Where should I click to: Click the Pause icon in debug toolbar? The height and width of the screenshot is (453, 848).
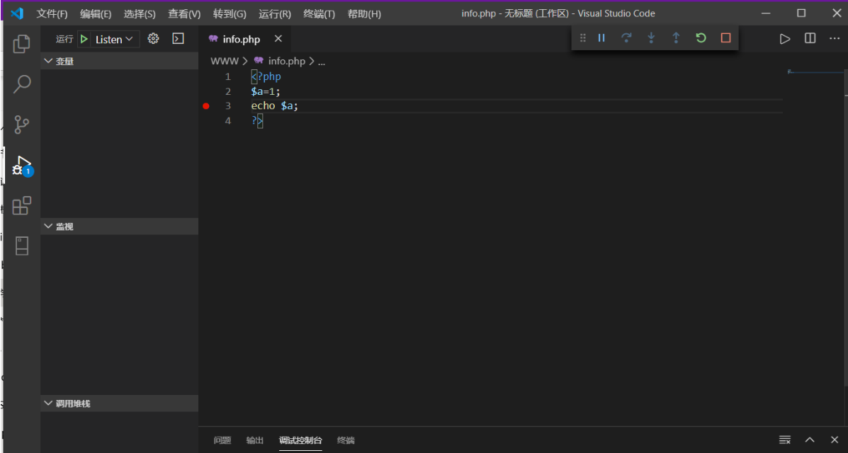point(601,38)
